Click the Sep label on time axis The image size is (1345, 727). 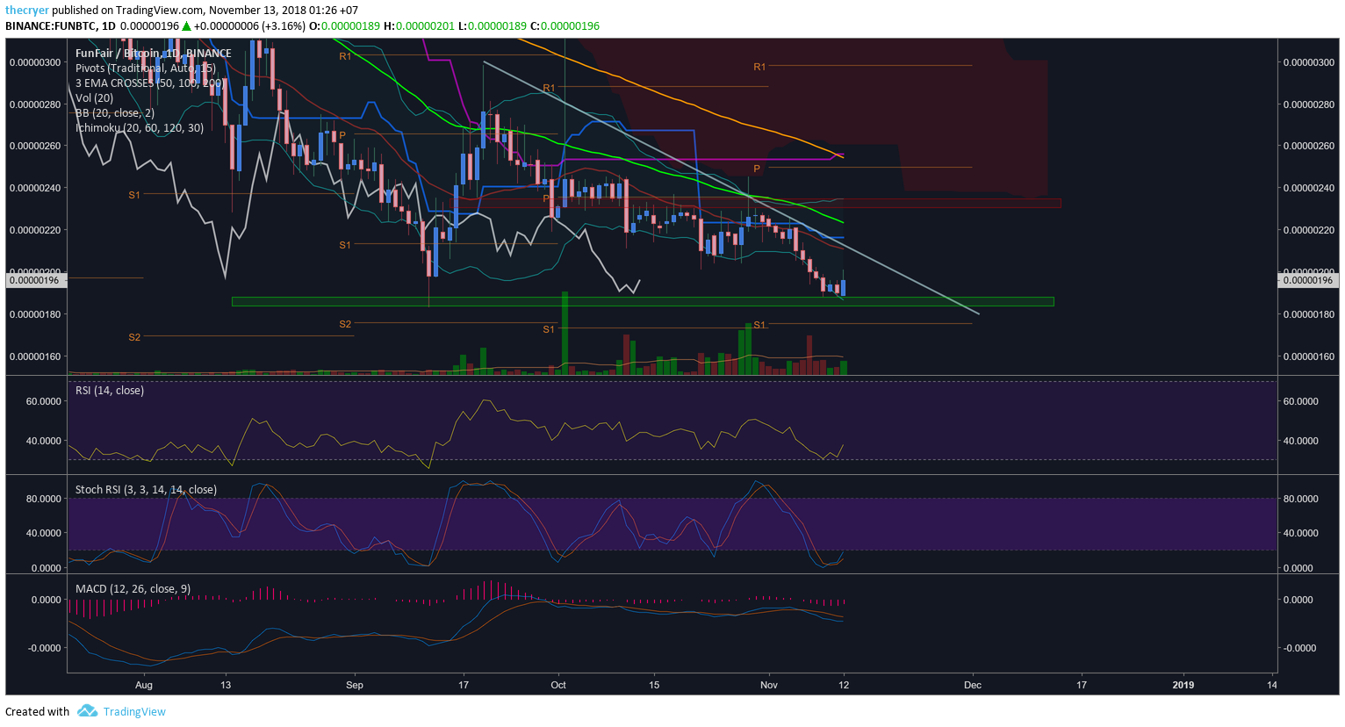click(355, 685)
